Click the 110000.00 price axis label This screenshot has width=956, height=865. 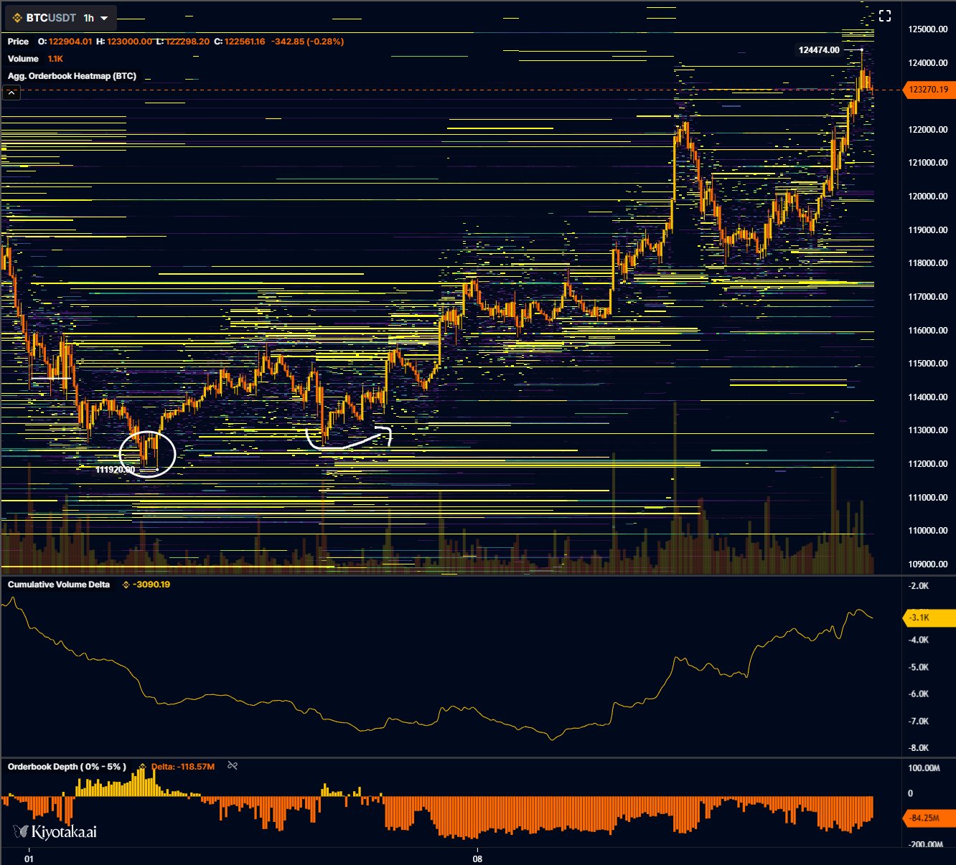pos(928,531)
